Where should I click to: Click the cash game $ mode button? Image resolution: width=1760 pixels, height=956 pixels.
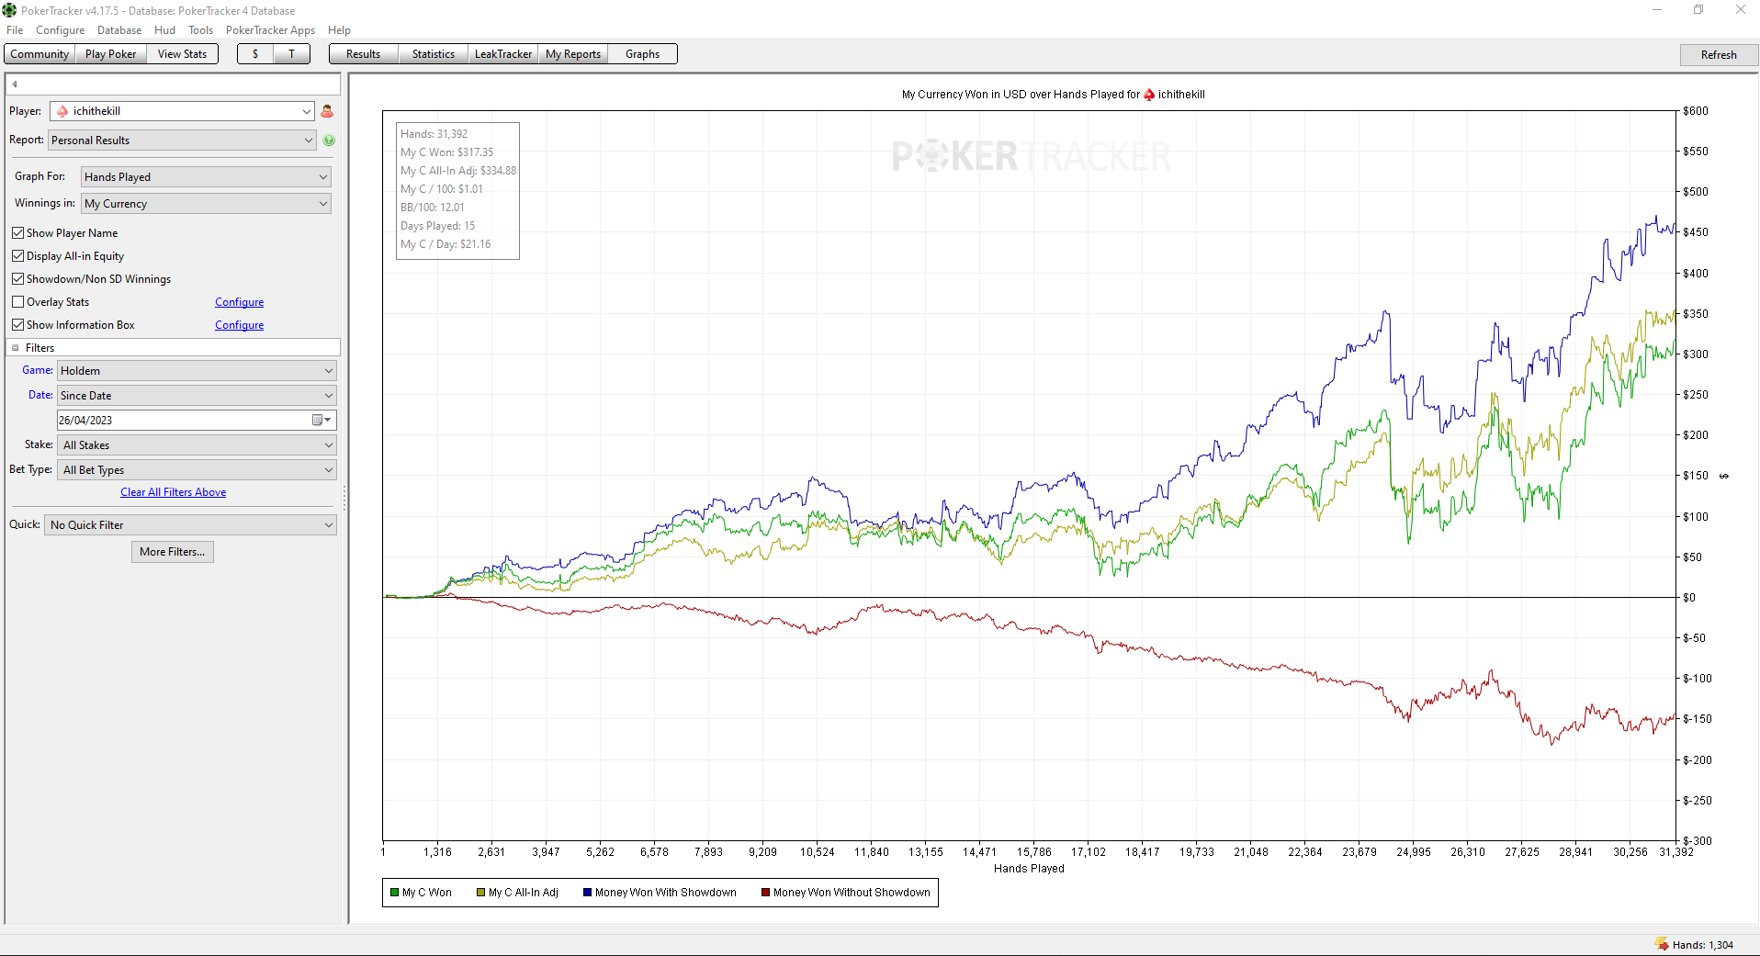pyautogui.click(x=255, y=54)
